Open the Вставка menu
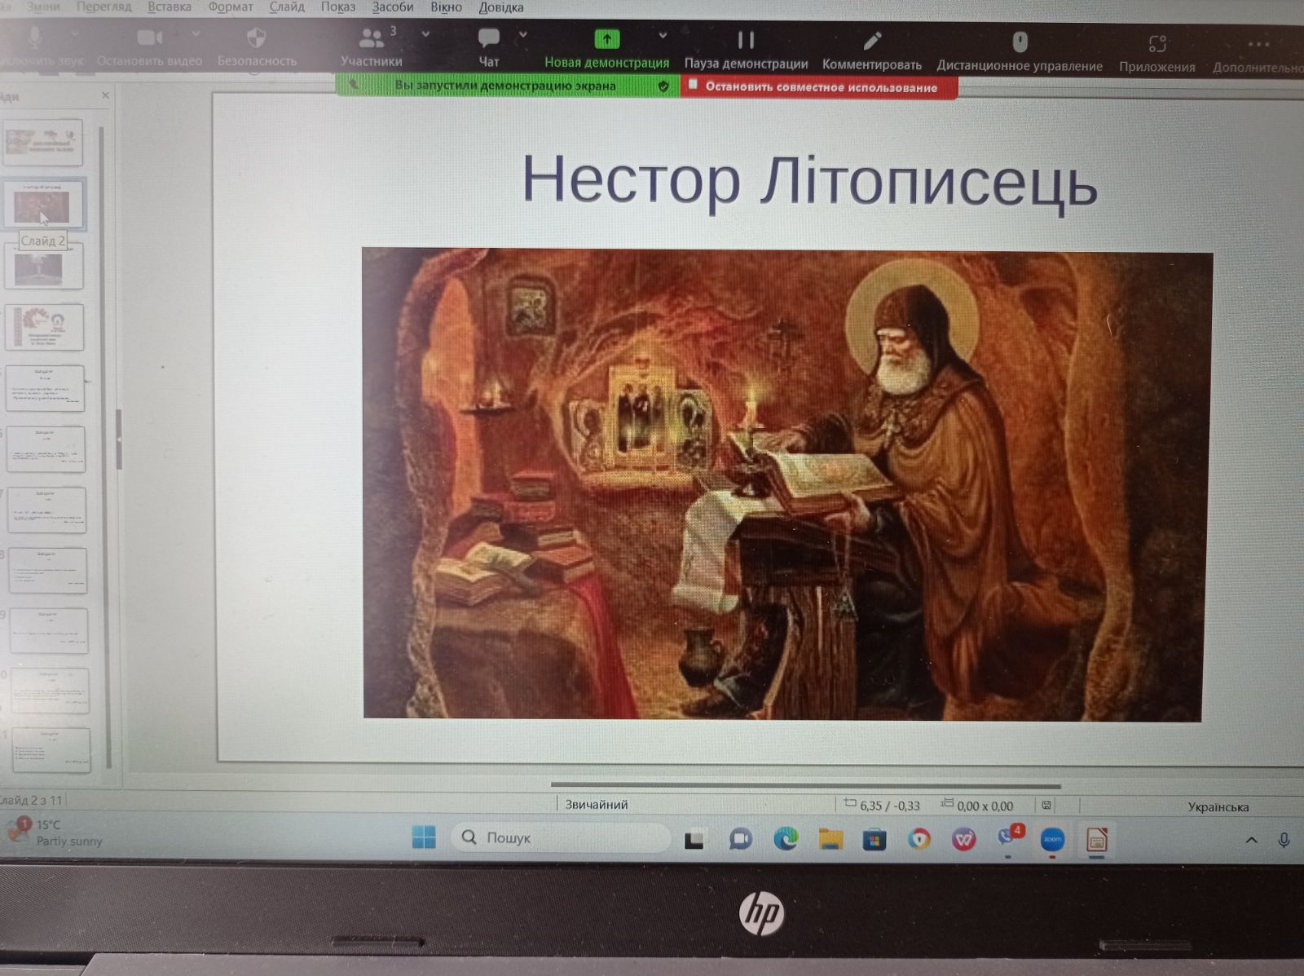Image resolution: width=1304 pixels, height=976 pixels. (170, 7)
